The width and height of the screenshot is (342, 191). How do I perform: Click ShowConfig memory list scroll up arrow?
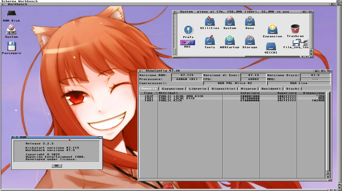point(328,173)
